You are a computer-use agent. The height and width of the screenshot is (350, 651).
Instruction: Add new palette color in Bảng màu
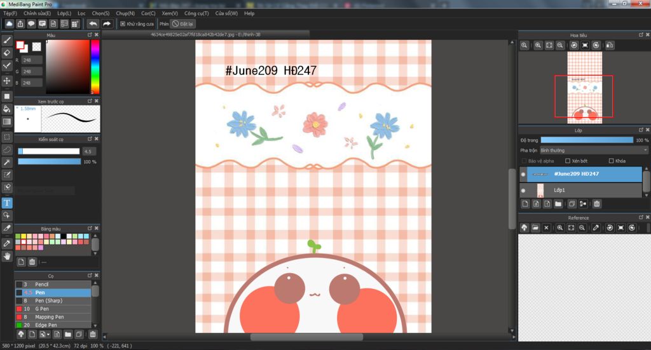(x=21, y=262)
